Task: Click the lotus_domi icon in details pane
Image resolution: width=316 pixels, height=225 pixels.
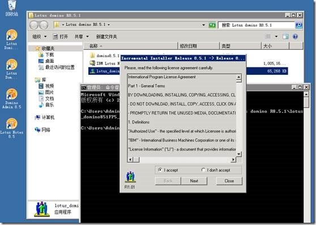Action: (x=42, y=209)
